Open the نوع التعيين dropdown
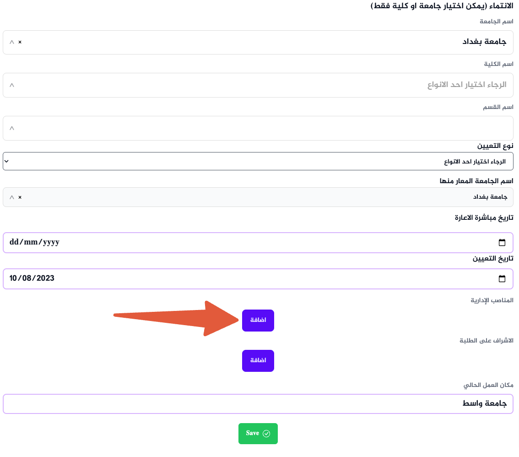Viewport: 519px width, 457px height. 258,161
